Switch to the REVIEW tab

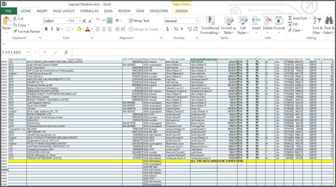(x=124, y=11)
